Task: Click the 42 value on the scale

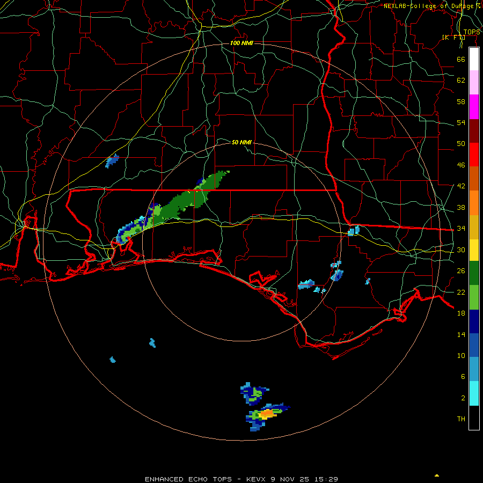Action: 461,186
